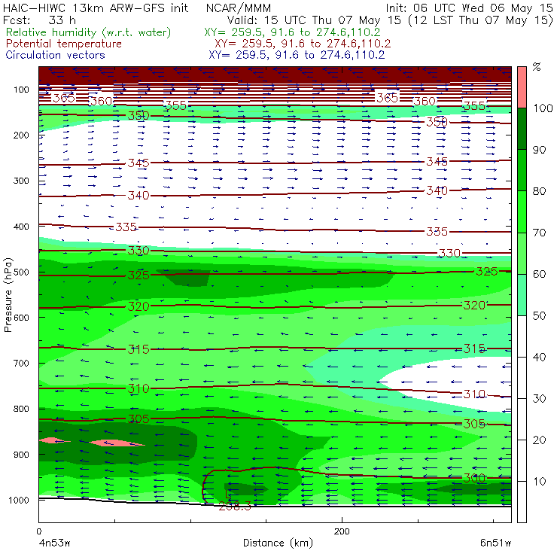The height and width of the screenshot is (557, 557).
Task: Select the blue XY coordinates line
Action: 297,56
